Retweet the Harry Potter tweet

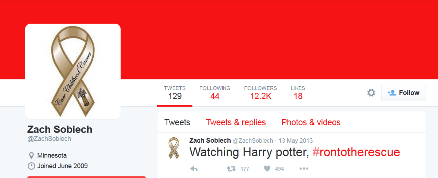[x=231, y=169]
